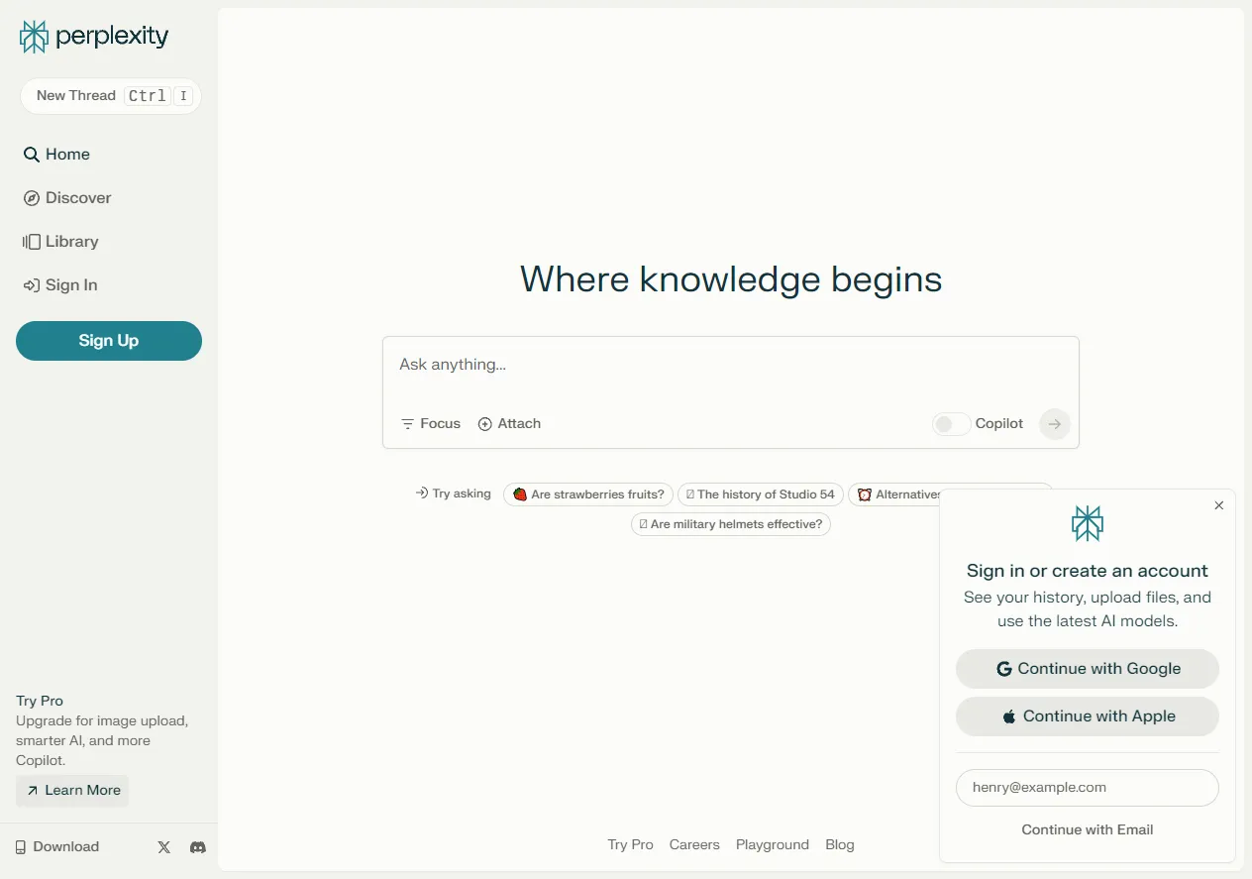Viewport: 1252px width, 879px height.
Task: Select "The history of Studio 54" suggestion
Action: [x=761, y=494]
